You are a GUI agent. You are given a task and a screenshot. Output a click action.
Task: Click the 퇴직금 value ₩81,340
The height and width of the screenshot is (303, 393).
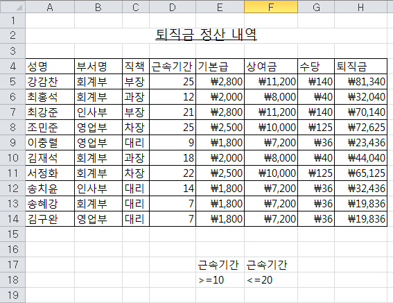point(360,82)
